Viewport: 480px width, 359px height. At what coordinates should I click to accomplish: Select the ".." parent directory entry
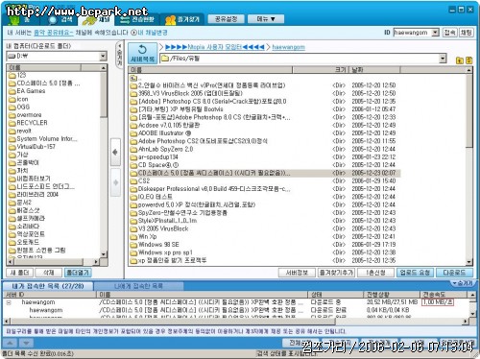[x=136, y=78]
